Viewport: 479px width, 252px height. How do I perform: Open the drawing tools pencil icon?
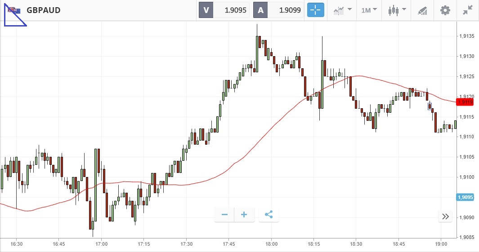422,10
